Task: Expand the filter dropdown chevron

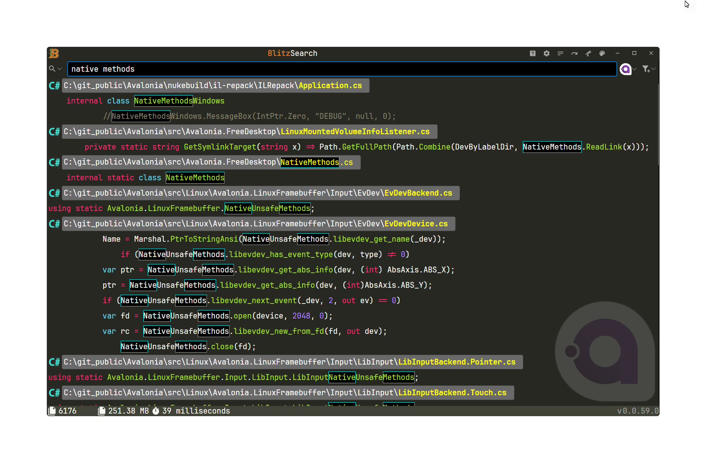Action: pos(653,69)
